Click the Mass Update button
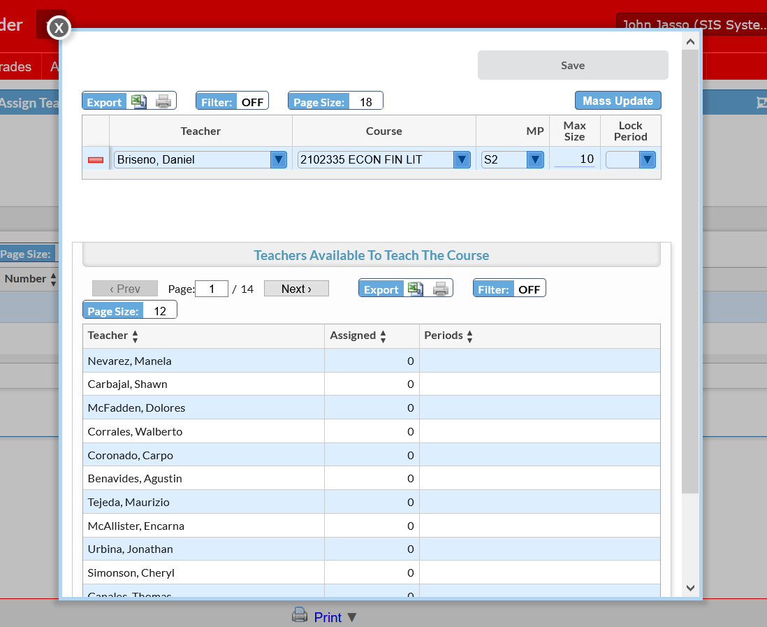The width and height of the screenshot is (767, 627). click(x=618, y=101)
